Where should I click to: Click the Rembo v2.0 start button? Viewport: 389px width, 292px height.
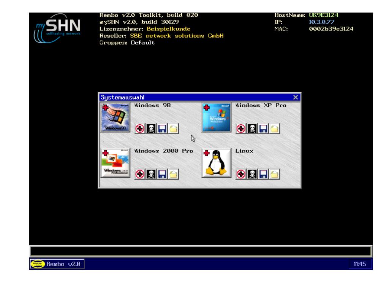(x=57, y=264)
